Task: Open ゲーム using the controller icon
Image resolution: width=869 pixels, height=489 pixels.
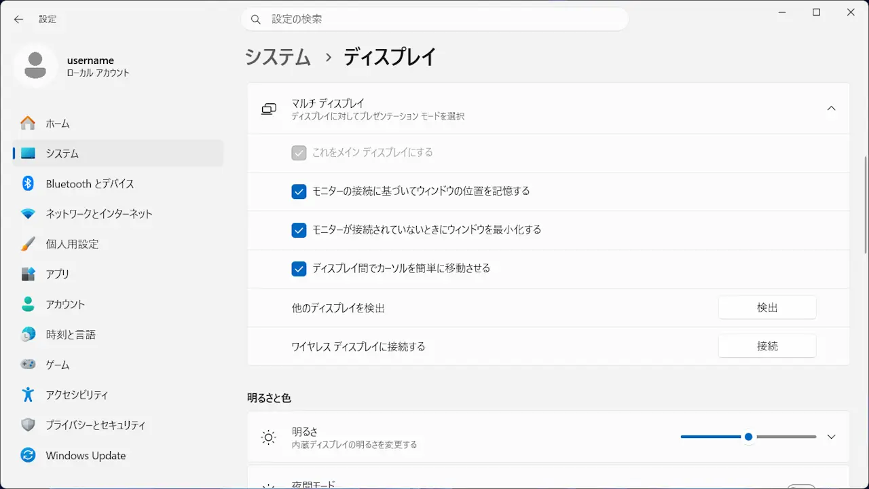Action: (28, 365)
